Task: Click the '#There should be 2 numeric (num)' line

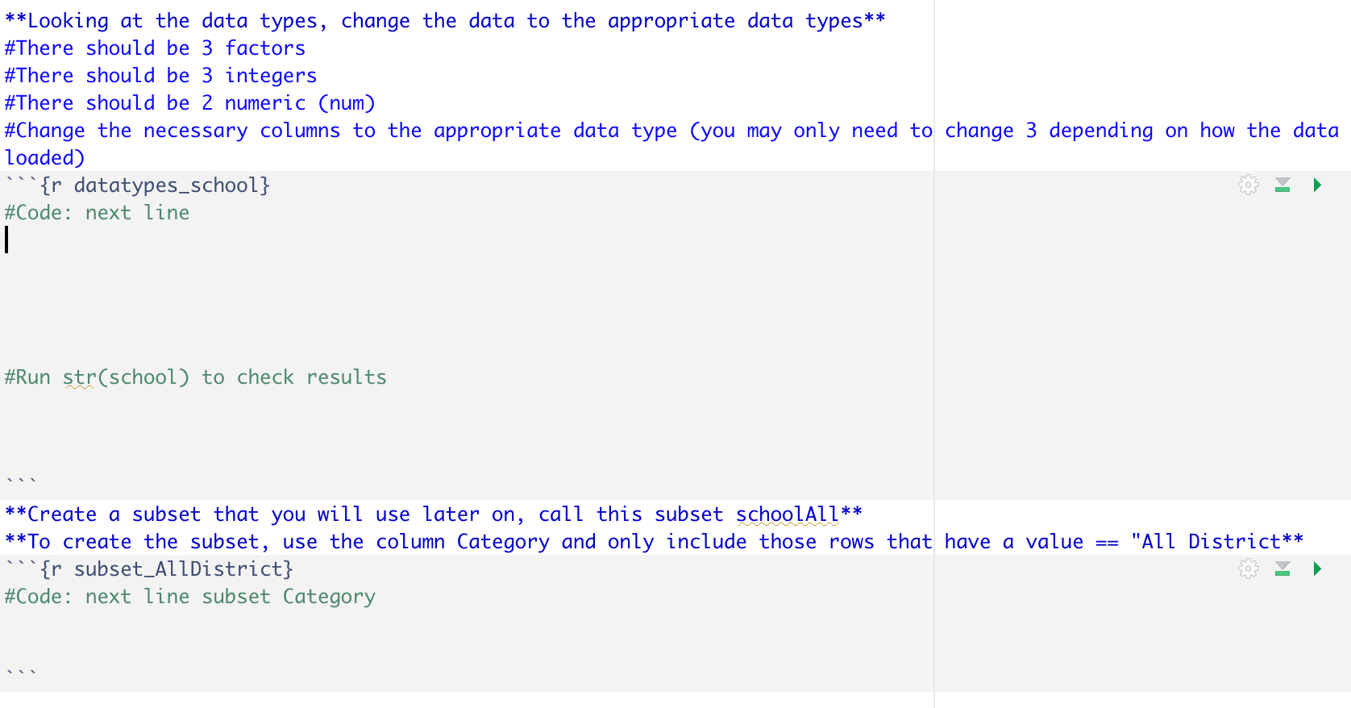Action: [x=187, y=102]
